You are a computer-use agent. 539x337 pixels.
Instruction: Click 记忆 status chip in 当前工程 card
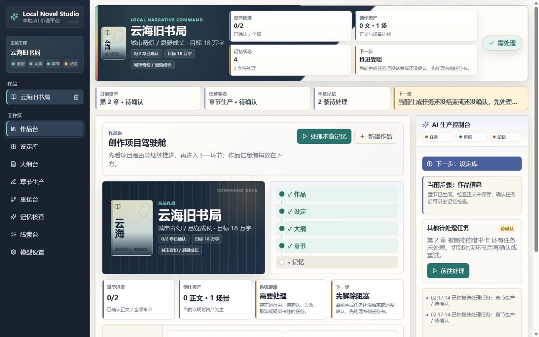[71, 64]
